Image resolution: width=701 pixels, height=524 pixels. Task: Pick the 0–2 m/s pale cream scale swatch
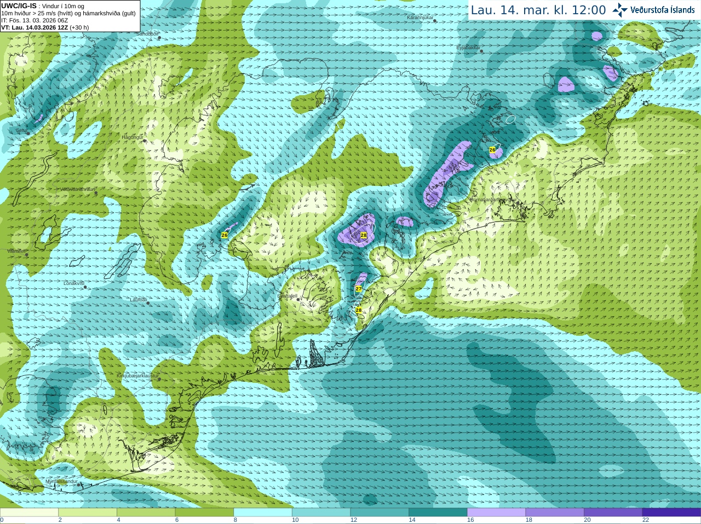click(x=29, y=512)
